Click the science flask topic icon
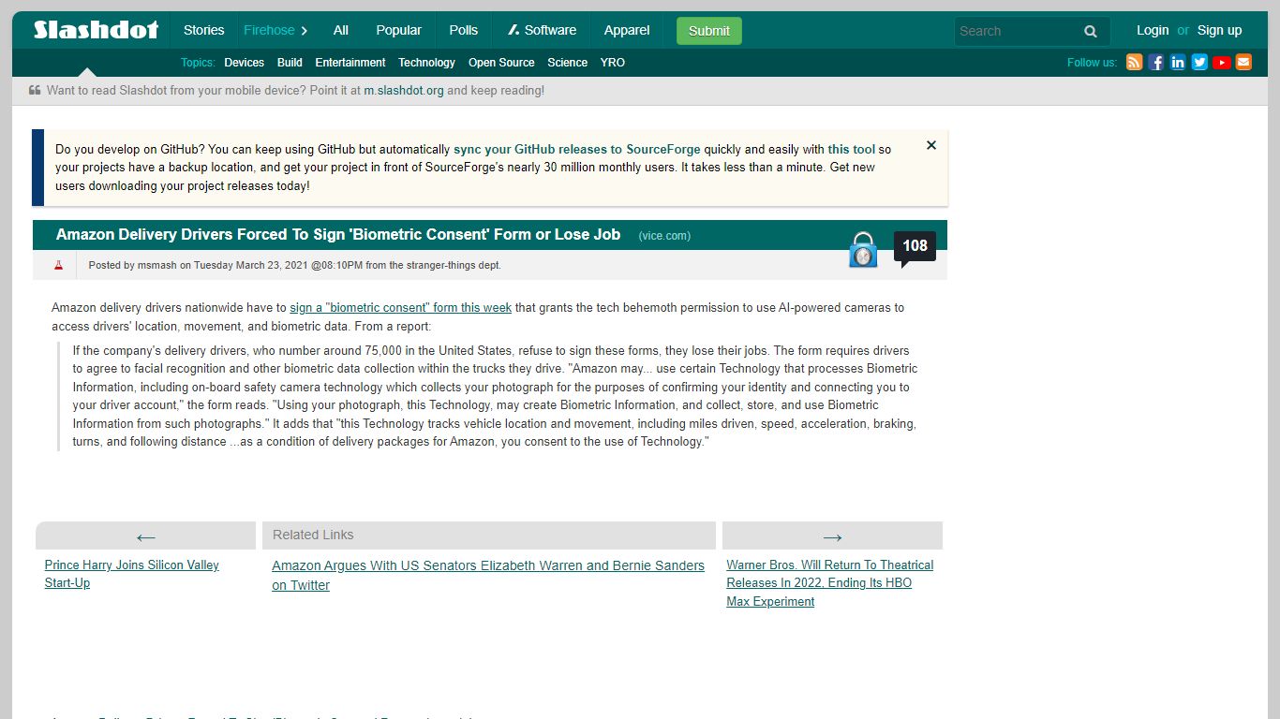This screenshot has width=1280, height=719. (58, 265)
